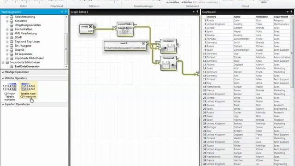The image size is (295, 166).
Task: Click the XML Verarbeitung library icon
Action: click(12, 33)
